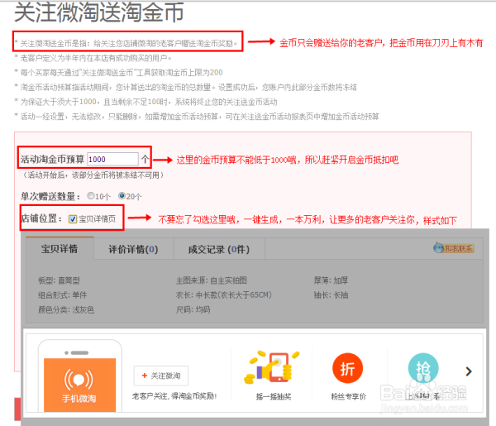The width and height of the screenshot is (496, 426).
Task: Click the text 板型: 直筒型
Action: click(60, 280)
